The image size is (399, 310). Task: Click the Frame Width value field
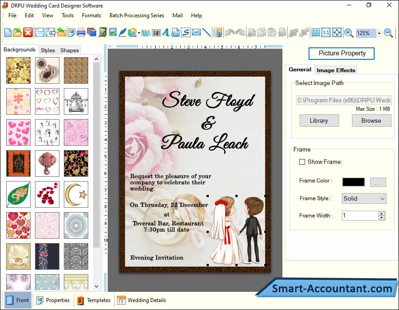pyautogui.click(x=360, y=216)
